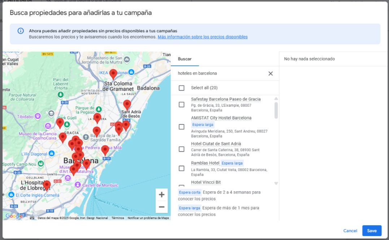The height and width of the screenshot is (240, 389).
Task: Click the Ramblas Hotel name
Action: 205,163
